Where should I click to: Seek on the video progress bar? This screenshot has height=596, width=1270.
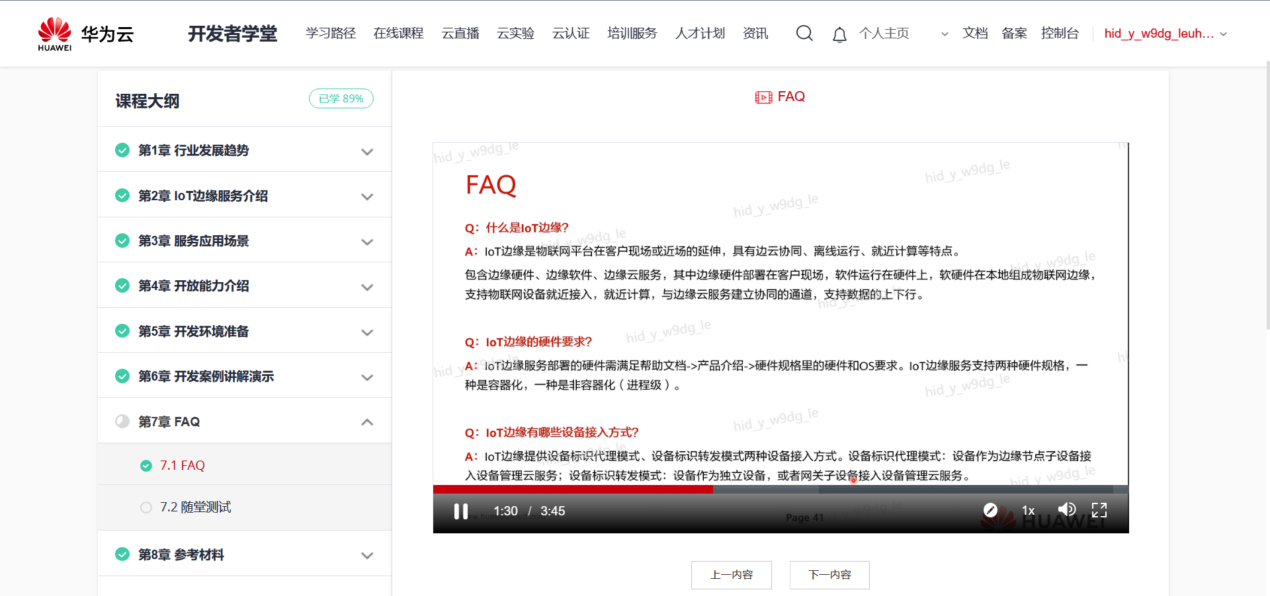[x=781, y=490]
